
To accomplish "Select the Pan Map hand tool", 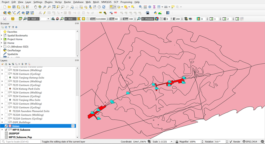I will pos(36,7).
